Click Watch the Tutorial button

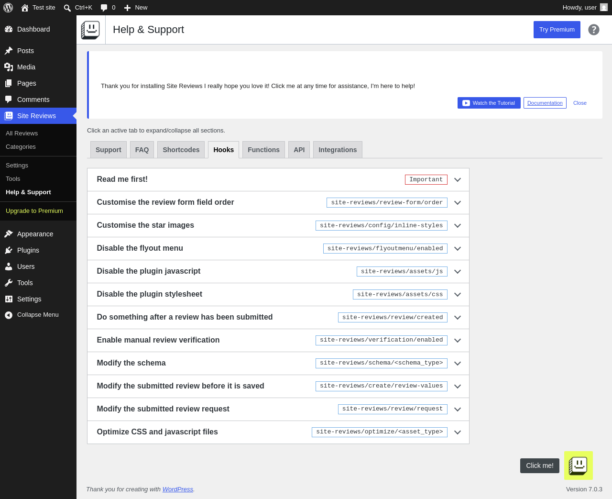[489, 103]
